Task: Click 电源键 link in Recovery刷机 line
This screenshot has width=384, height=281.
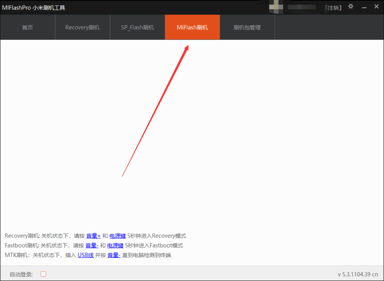Action: click(118, 236)
